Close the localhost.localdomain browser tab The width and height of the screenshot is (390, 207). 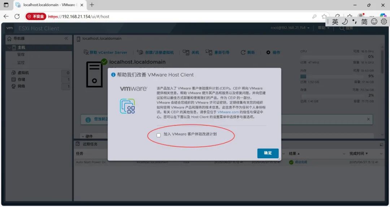82,5
